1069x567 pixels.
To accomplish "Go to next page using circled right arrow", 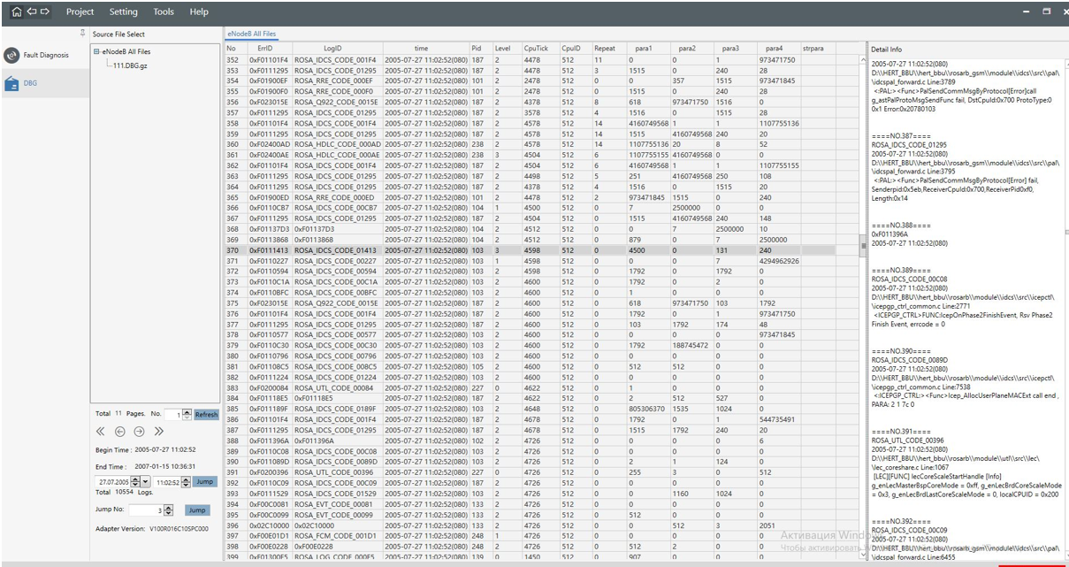I will point(139,432).
